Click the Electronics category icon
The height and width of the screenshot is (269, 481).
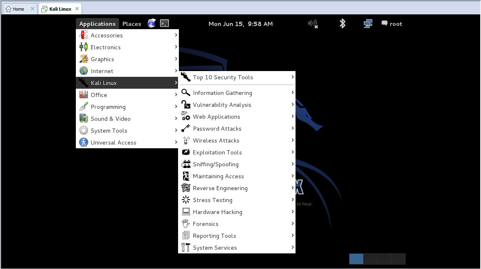pos(83,47)
